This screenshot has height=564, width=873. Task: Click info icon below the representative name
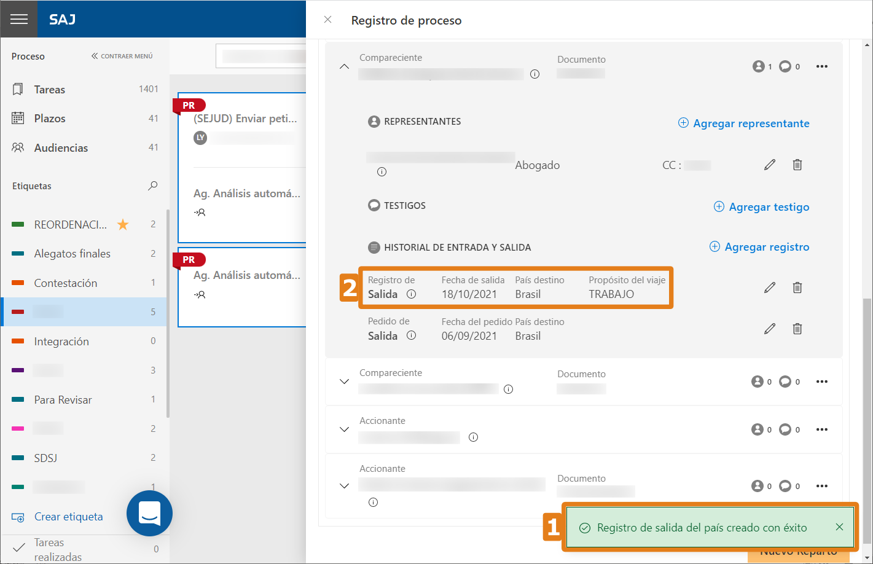[382, 172]
